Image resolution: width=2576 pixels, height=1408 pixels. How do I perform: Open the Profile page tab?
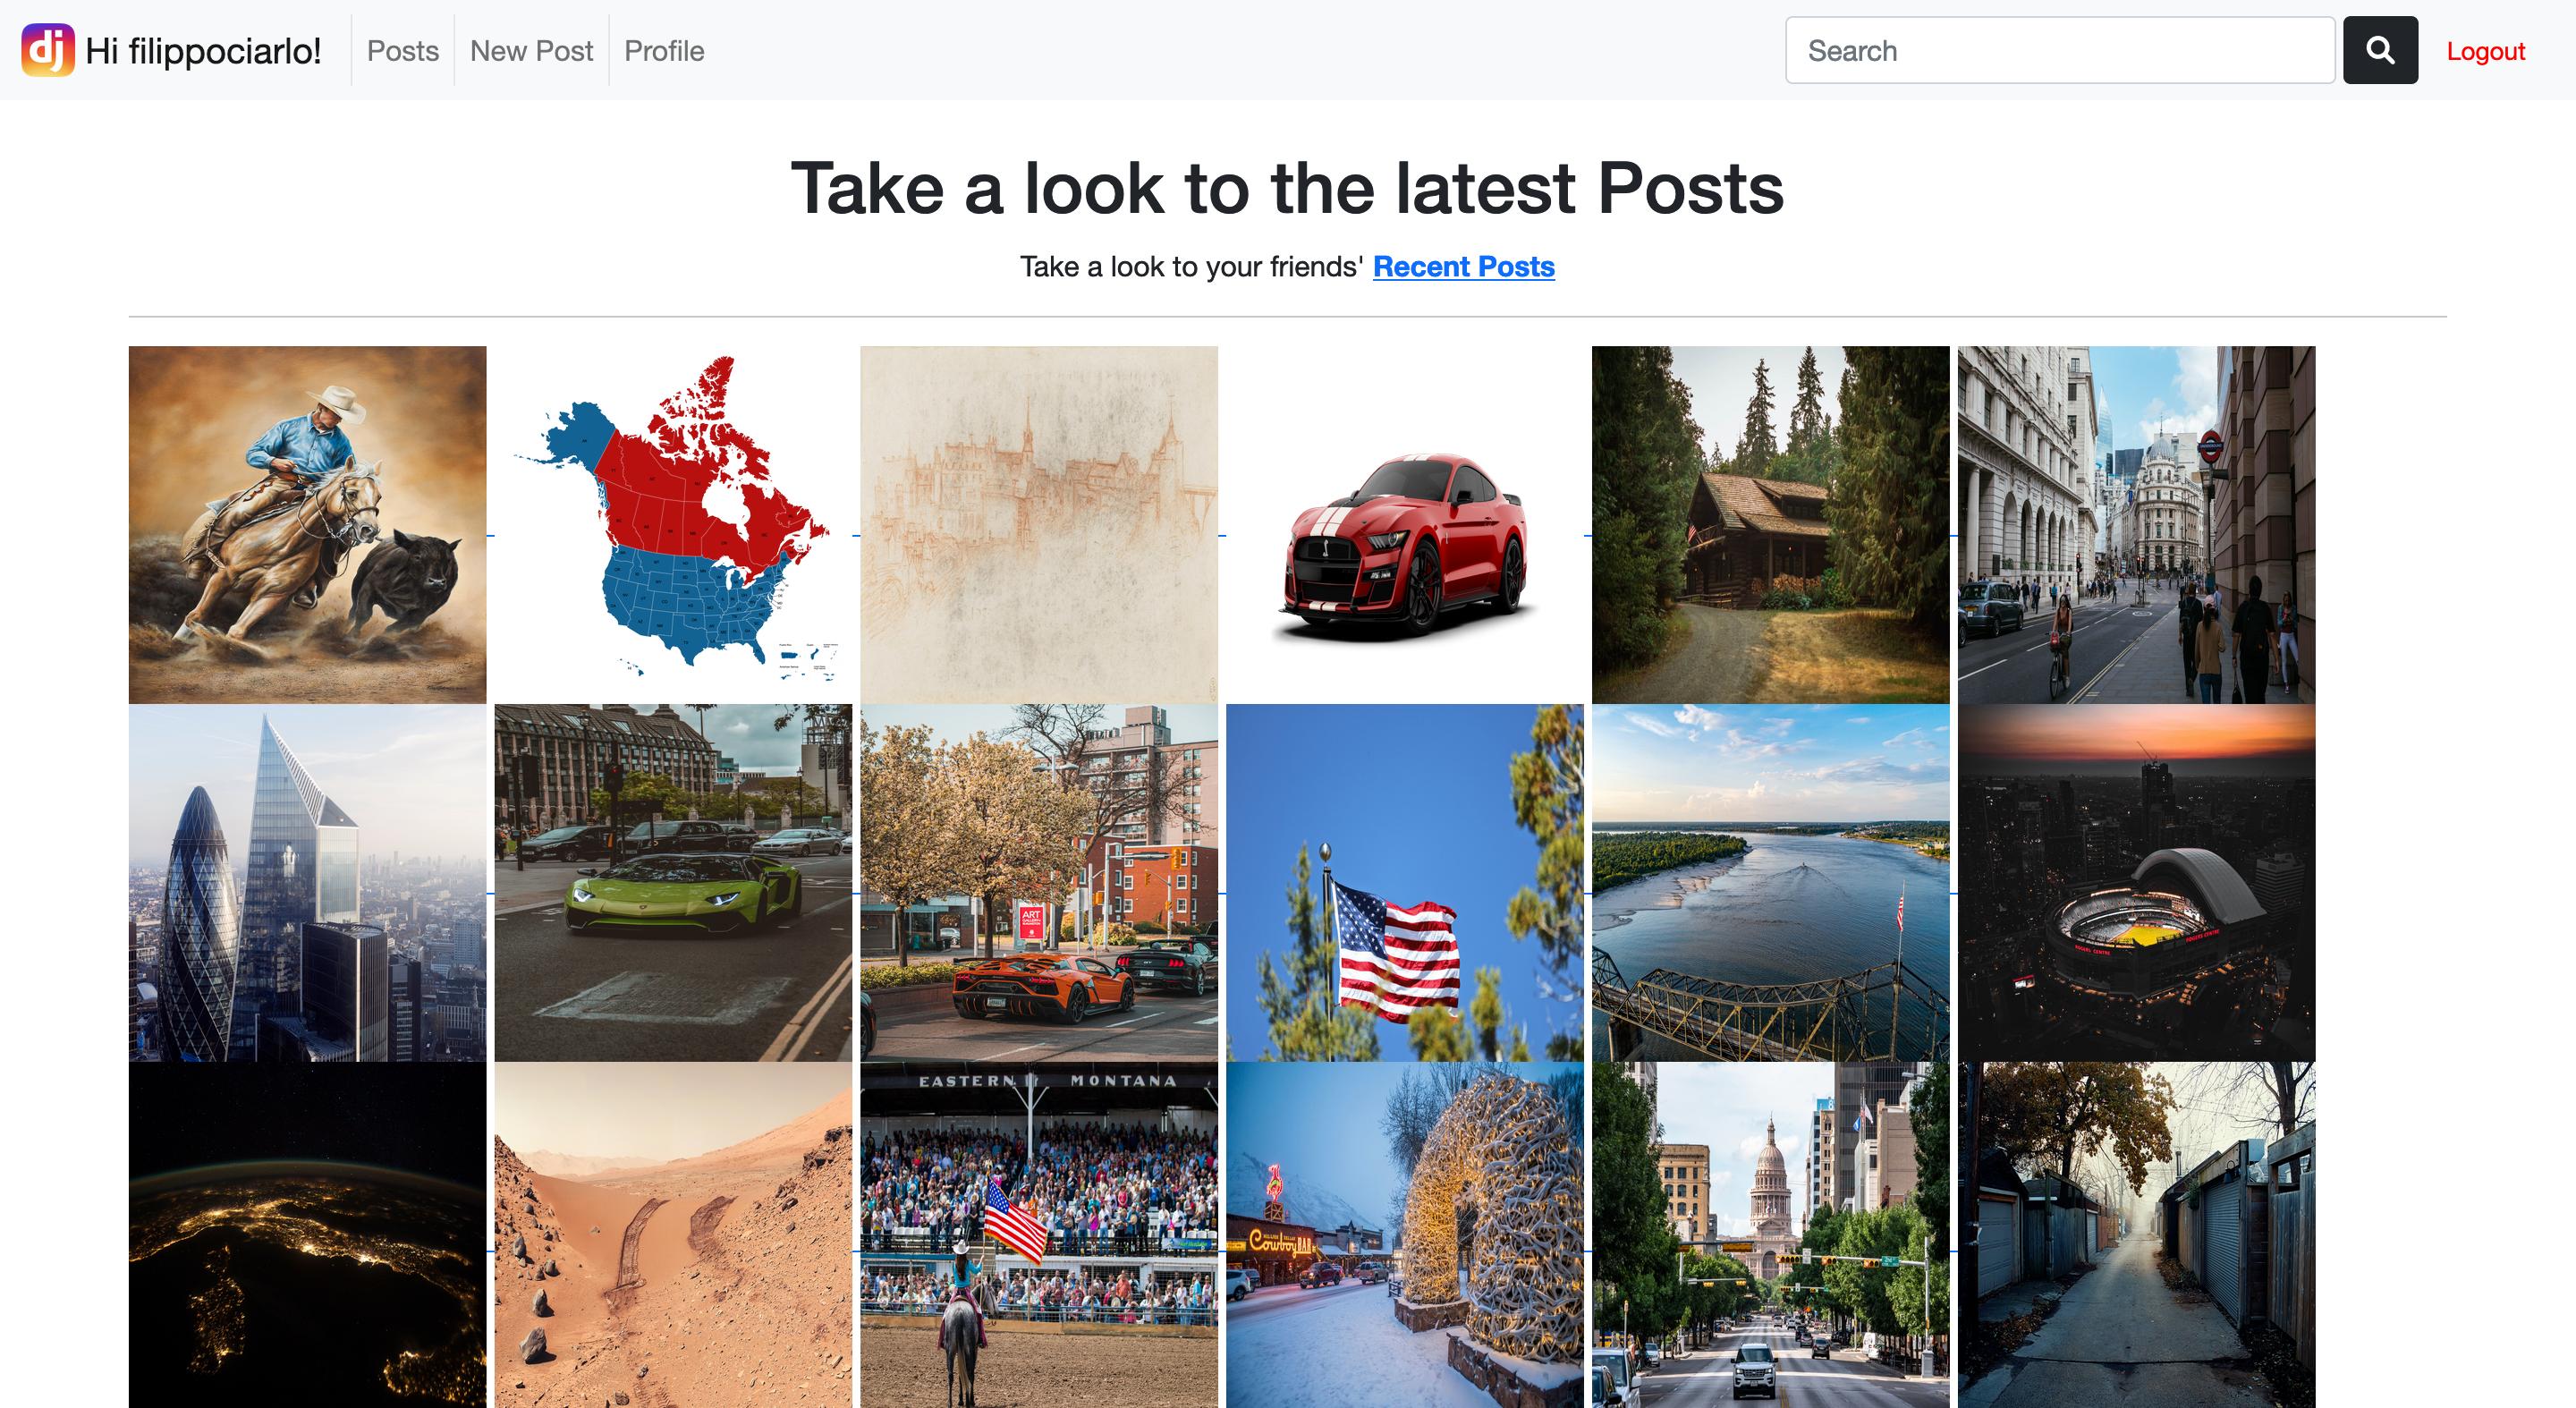[x=664, y=50]
